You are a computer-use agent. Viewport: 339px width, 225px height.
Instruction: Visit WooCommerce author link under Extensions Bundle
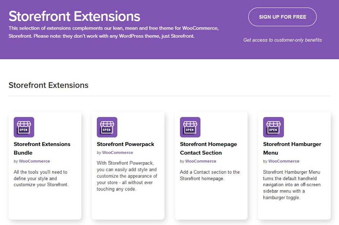(x=34, y=161)
